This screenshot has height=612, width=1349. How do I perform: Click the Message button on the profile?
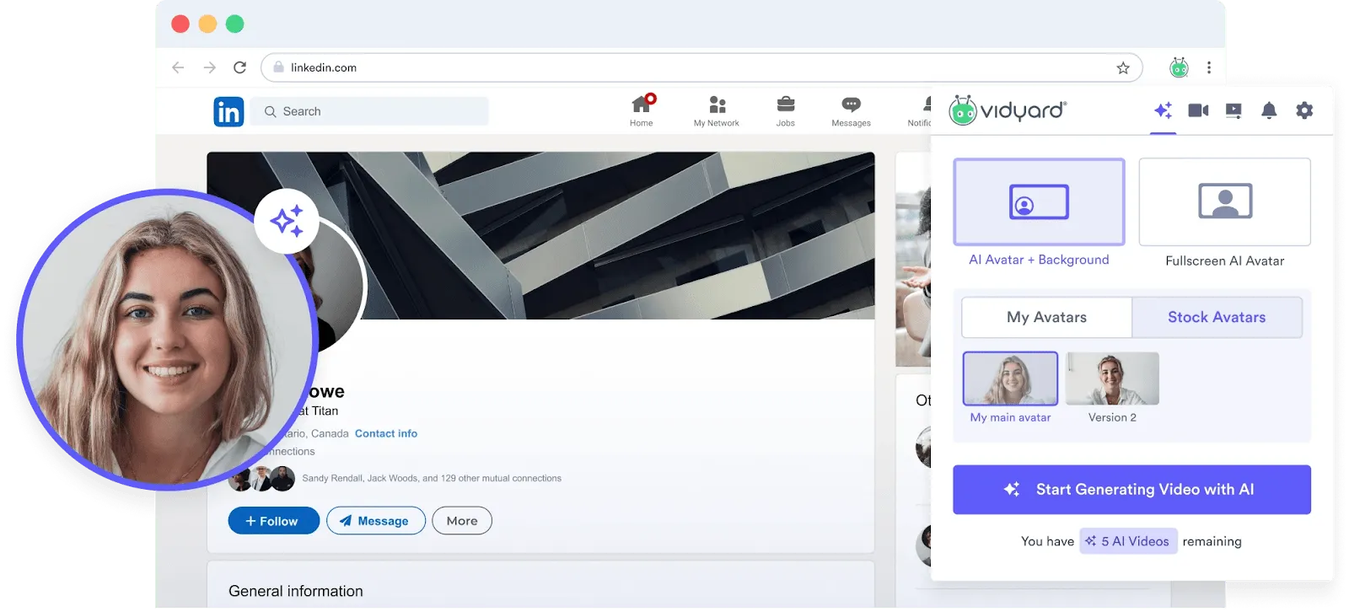click(x=375, y=521)
